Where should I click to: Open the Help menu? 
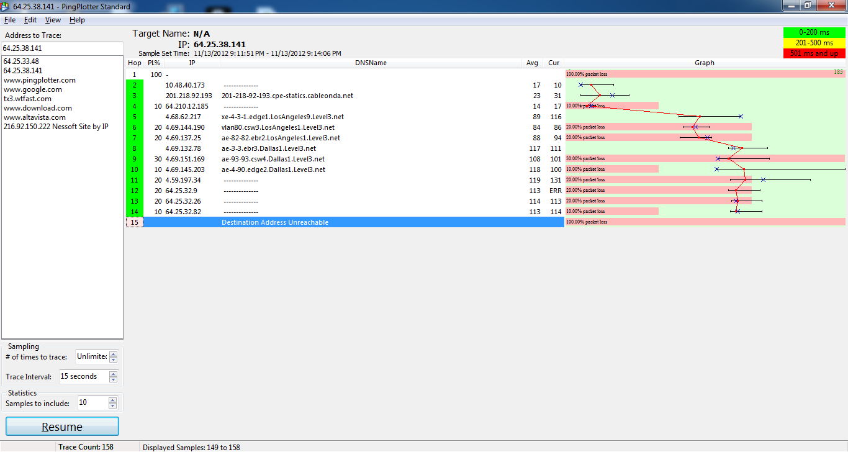tap(77, 20)
